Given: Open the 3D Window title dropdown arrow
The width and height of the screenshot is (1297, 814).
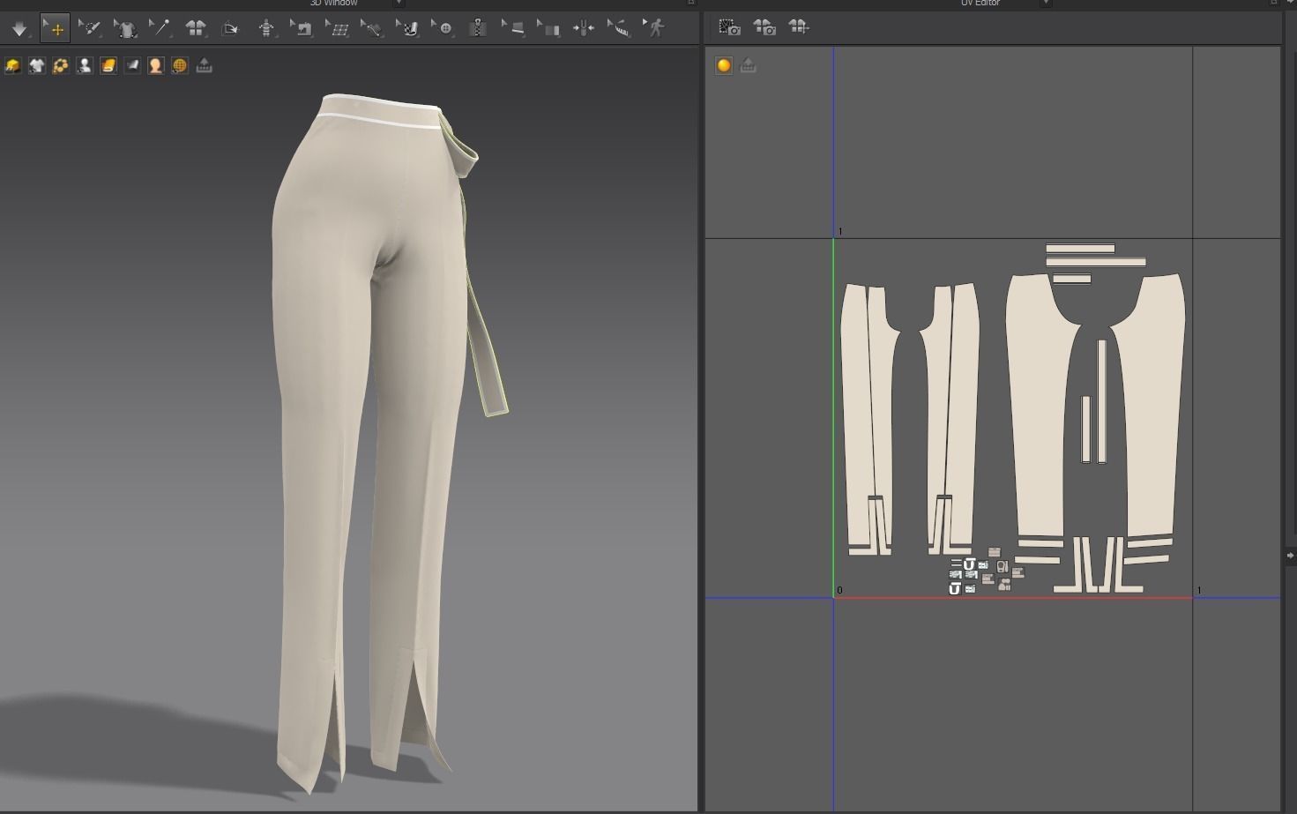Looking at the screenshot, I should pyautogui.click(x=399, y=4).
